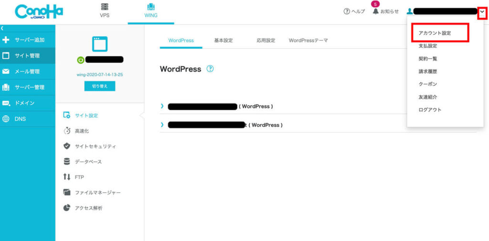Open DNS label in sidebar

[x=20, y=119]
